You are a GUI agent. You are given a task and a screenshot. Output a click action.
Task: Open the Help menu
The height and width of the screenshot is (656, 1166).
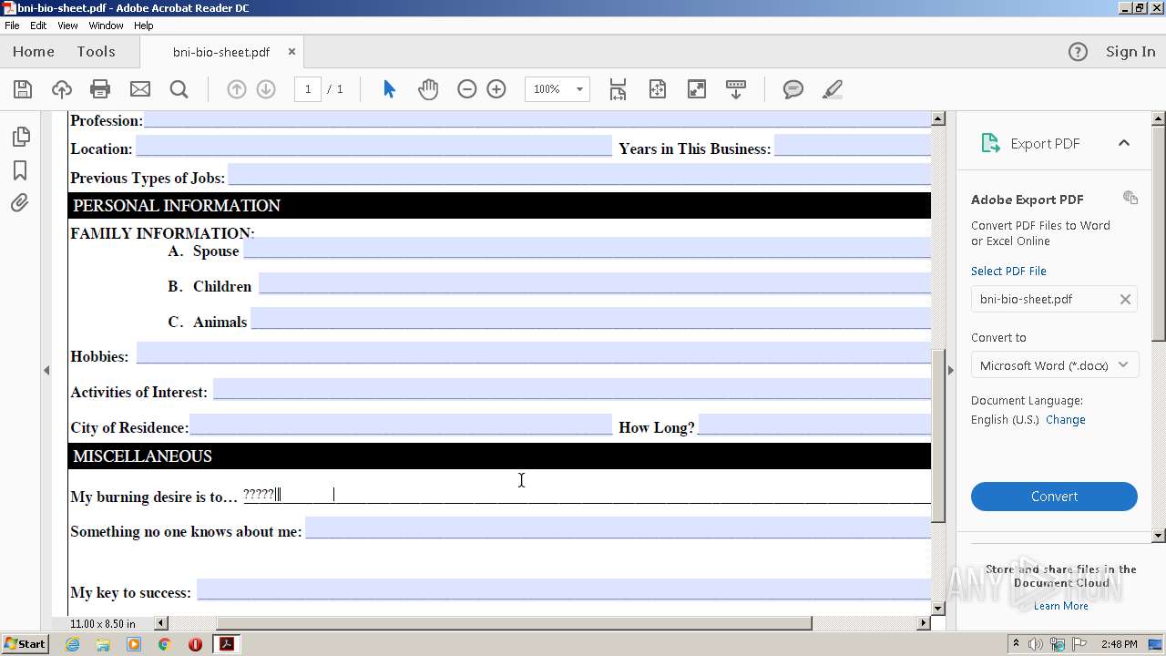click(x=144, y=26)
